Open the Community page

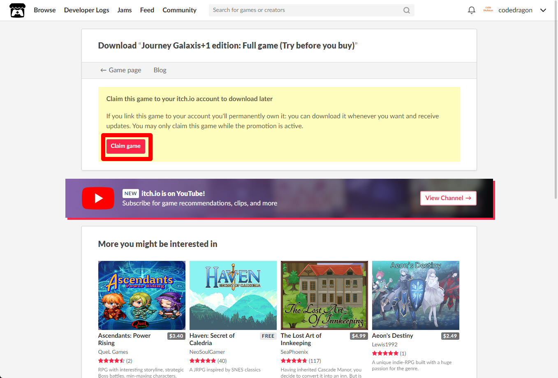[x=180, y=10]
